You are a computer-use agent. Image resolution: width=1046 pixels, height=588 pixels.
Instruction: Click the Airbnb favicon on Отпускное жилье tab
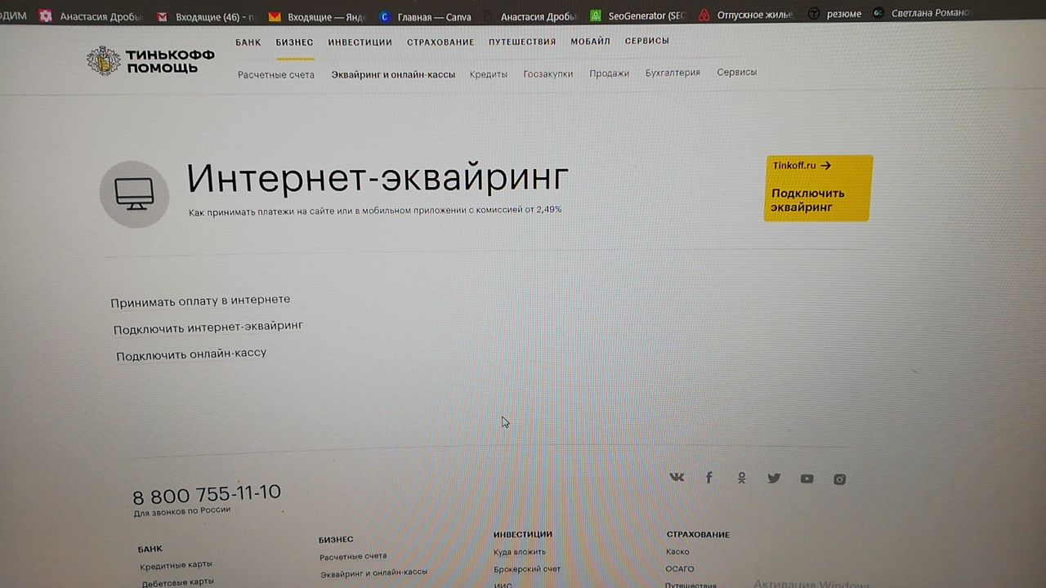(704, 15)
